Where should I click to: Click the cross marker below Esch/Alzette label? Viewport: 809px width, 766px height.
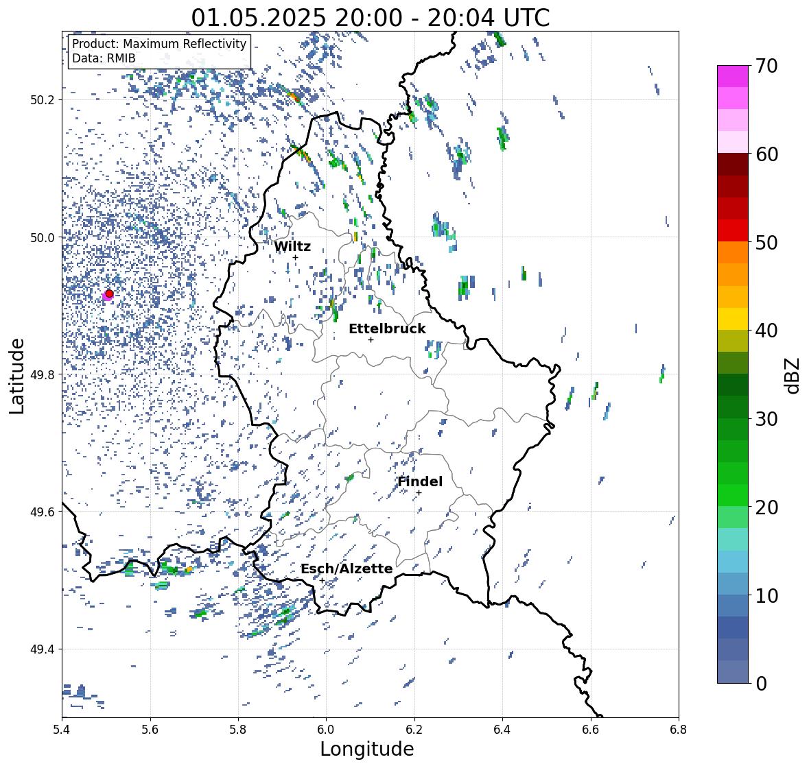pos(322,580)
